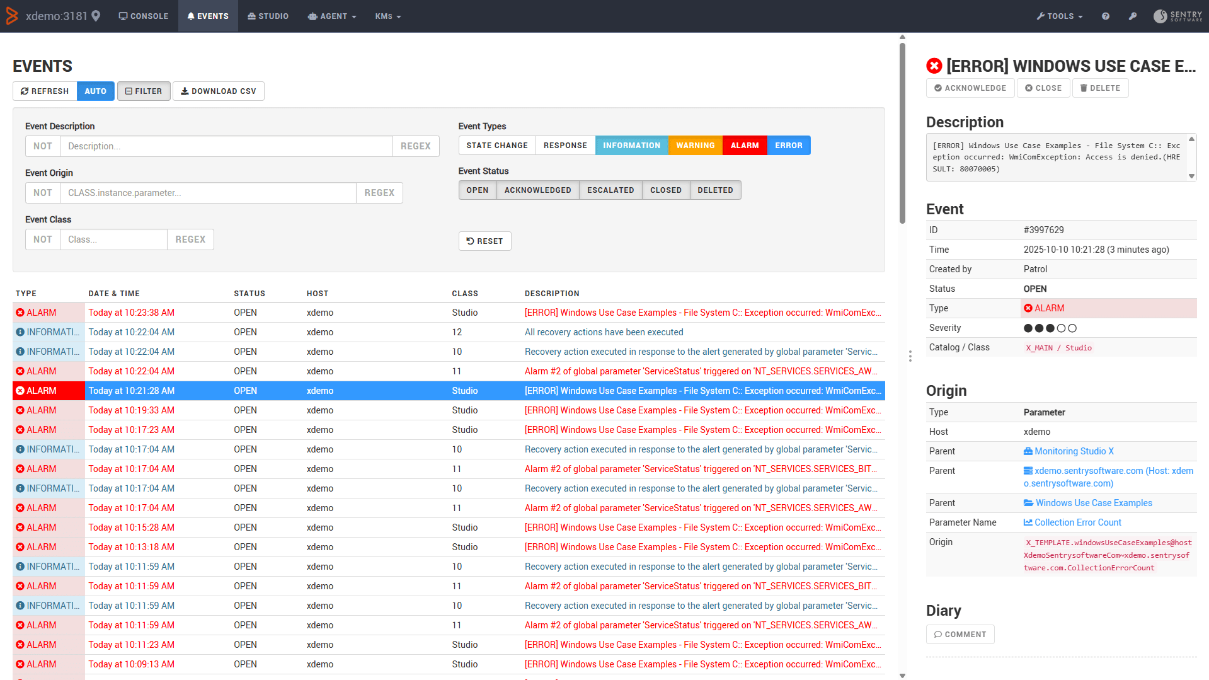The width and height of the screenshot is (1209, 680).
Task: Toggle the AUTO refresh button
Action: pyautogui.click(x=95, y=91)
